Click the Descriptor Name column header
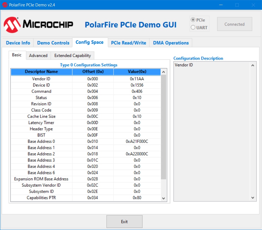This screenshot has height=230, width=262. [41, 72]
